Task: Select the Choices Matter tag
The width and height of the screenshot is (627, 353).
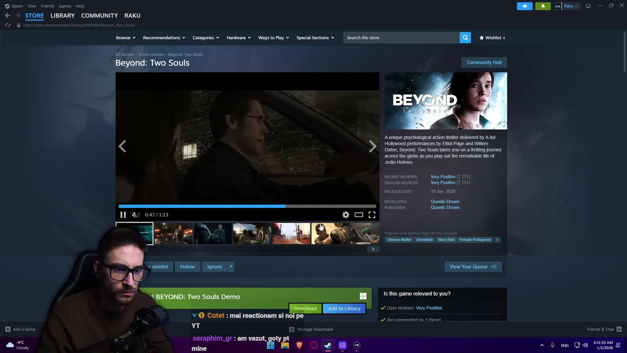Action: (x=399, y=240)
